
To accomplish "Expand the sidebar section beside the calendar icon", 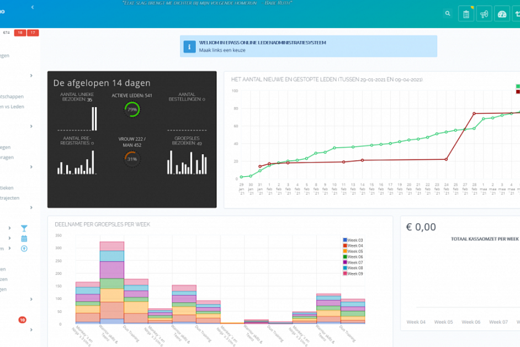I will (x=9, y=239).
